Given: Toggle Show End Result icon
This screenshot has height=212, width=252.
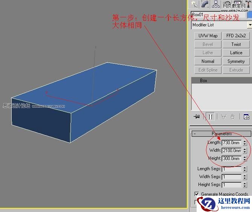Looking at the screenshot, I should coord(210,116).
